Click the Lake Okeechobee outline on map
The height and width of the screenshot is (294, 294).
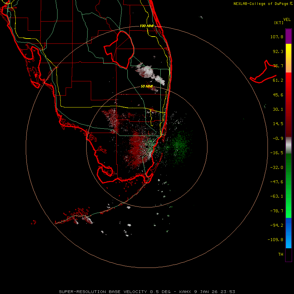coord(119,50)
